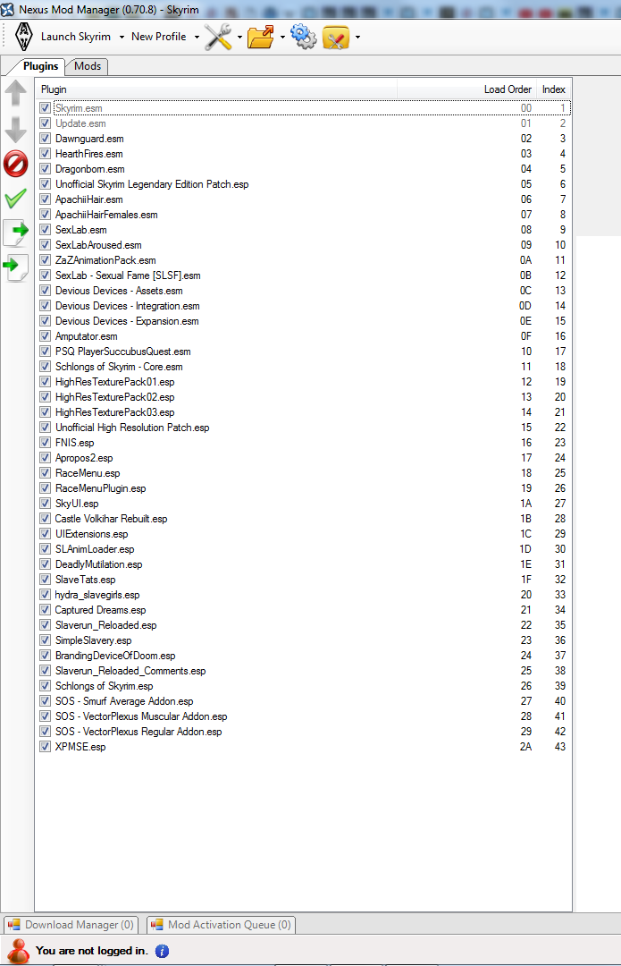The height and width of the screenshot is (966, 621).
Task: Select Unofficial High Resolution Patch.esp
Action: (x=132, y=428)
